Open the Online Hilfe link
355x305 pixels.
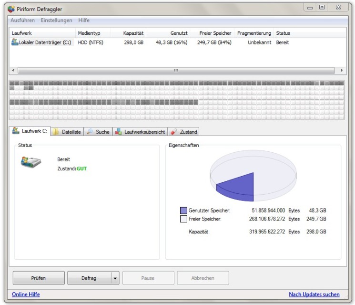tap(26, 294)
